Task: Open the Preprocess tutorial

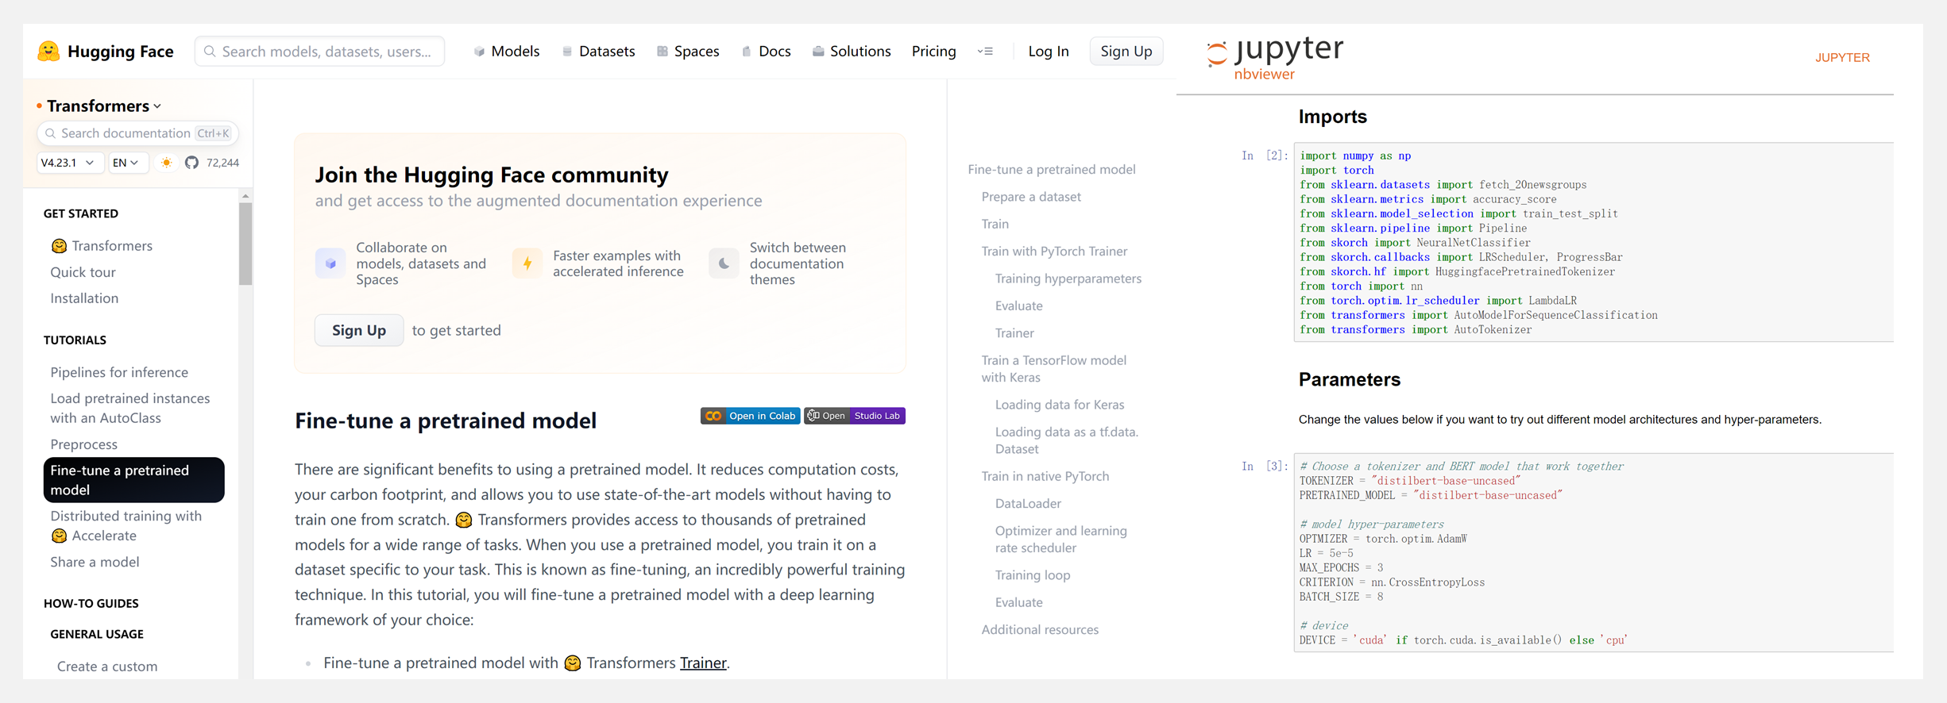Action: (x=84, y=444)
